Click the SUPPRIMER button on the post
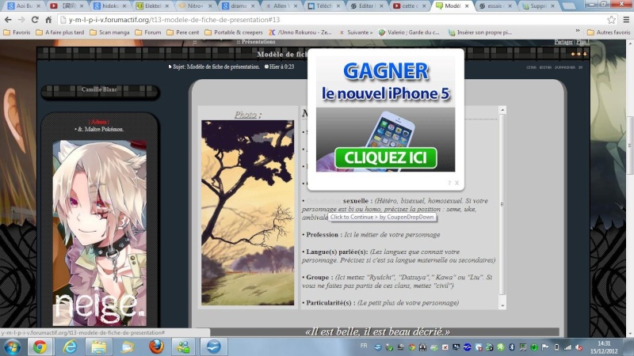The height and width of the screenshot is (356, 634). pyautogui.click(x=565, y=67)
